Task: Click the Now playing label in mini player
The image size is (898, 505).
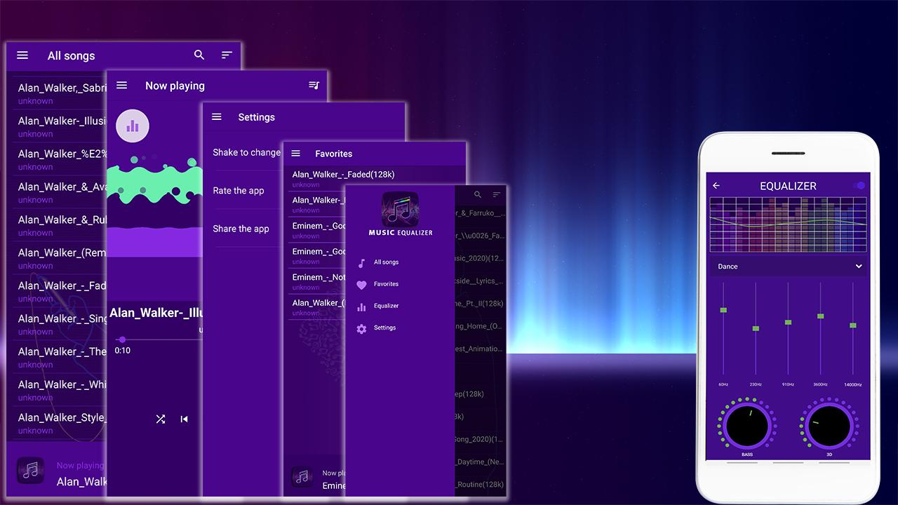Action: pyautogui.click(x=80, y=465)
